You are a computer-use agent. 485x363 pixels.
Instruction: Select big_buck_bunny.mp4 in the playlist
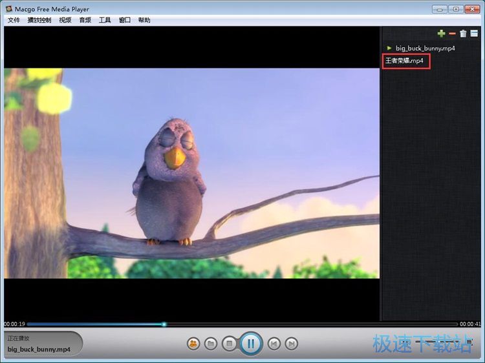426,48
